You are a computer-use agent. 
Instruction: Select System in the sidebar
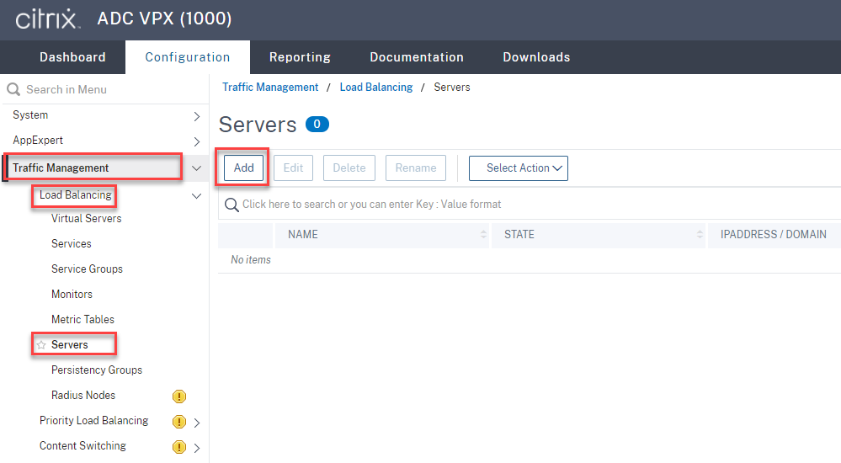click(30, 114)
